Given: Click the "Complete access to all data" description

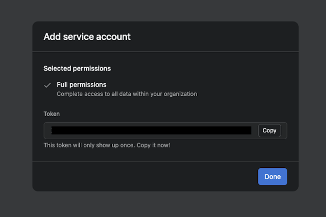Looking at the screenshot, I should 127,94.
